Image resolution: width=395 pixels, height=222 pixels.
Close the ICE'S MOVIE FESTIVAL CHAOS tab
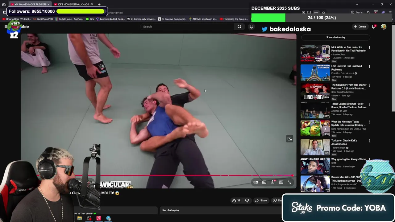point(92,4)
